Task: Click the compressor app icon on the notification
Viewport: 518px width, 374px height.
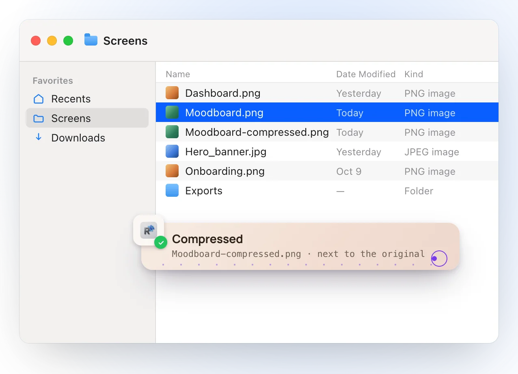Action: point(148,230)
